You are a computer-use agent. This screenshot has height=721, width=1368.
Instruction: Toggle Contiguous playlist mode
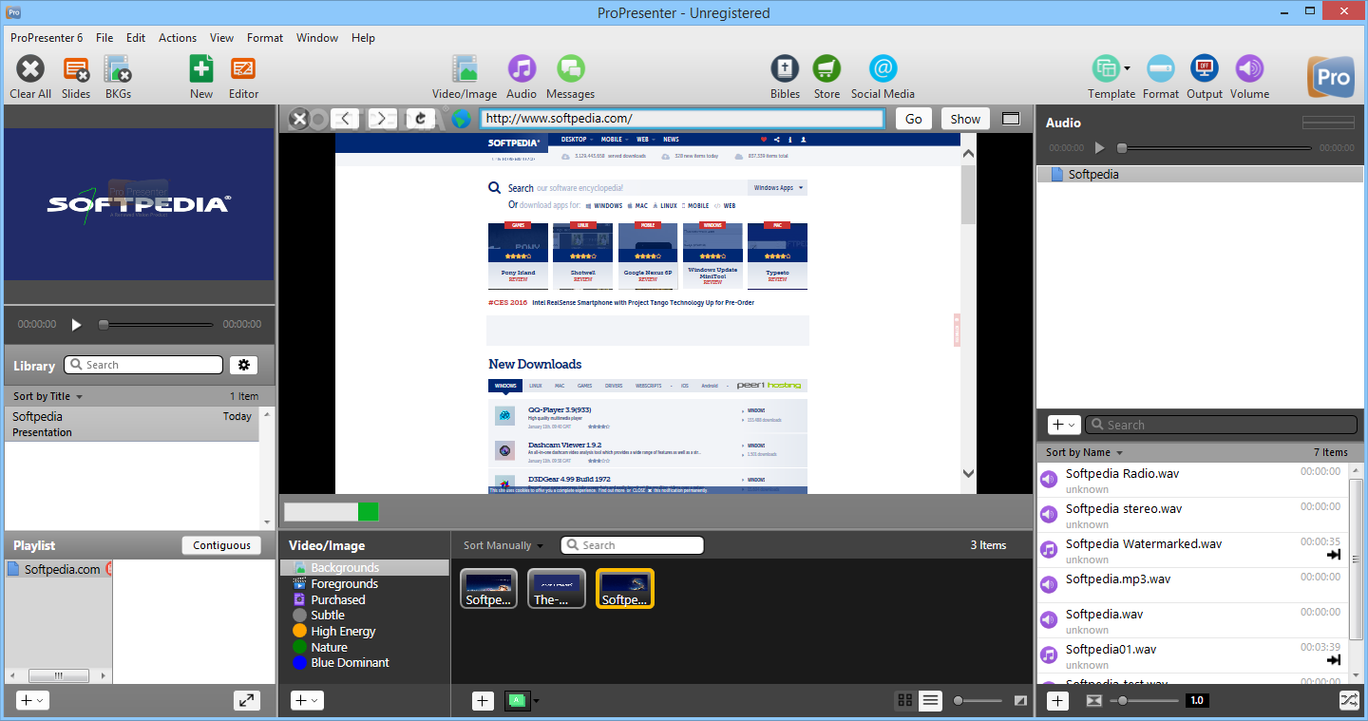(221, 545)
